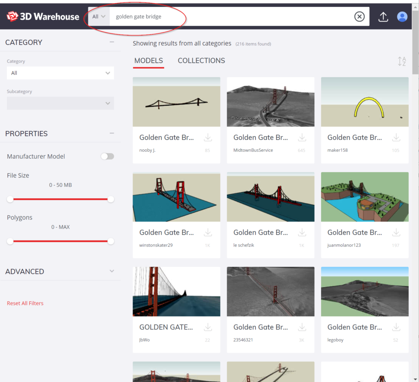
Task: Download the winstonskater29 bridge model
Action: tap(208, 232)
